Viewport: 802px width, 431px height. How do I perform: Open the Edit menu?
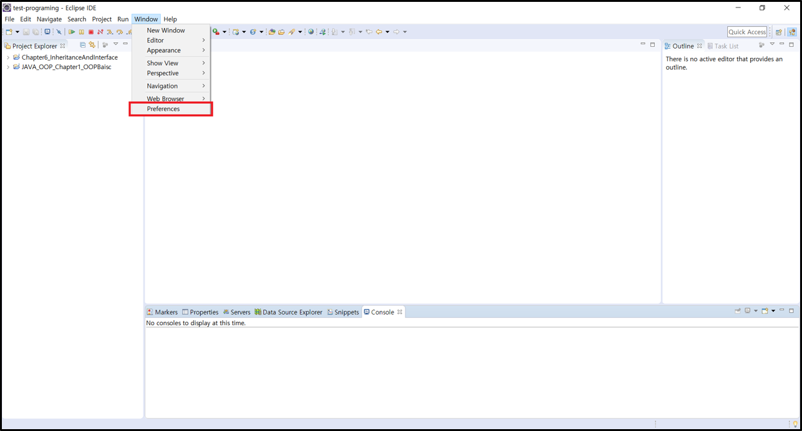pyautogui.click(x=26, y=19)
